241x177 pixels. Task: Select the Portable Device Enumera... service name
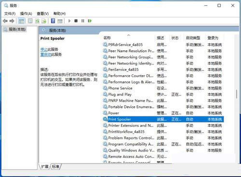(x=131, y=107)
